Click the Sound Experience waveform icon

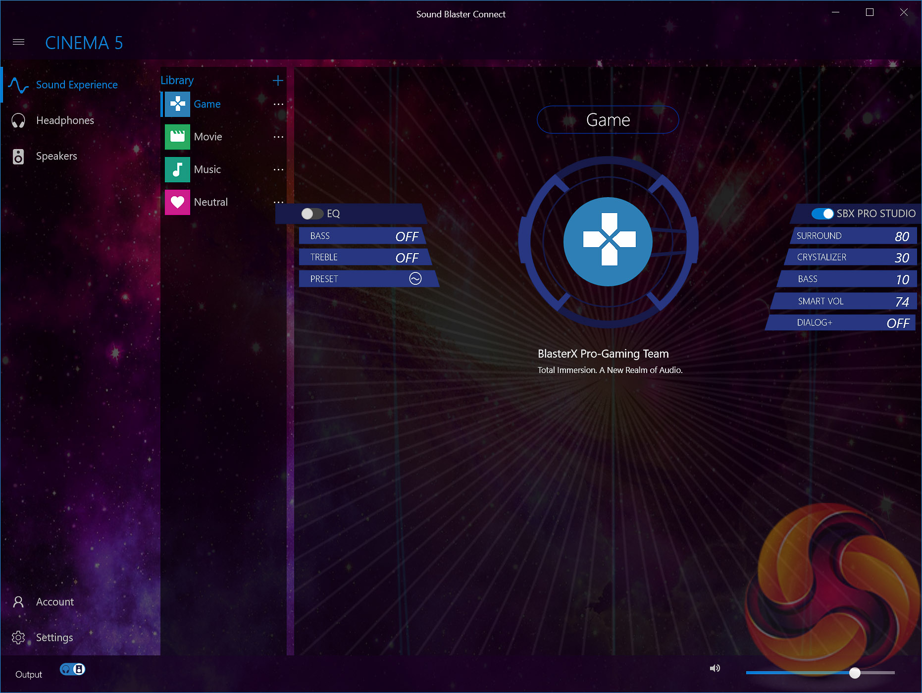(x=18, y=85)
